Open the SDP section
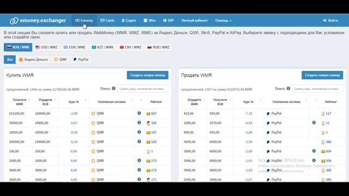Image resolution: width=349 pixels, height=196 pixels. (169, 21)
